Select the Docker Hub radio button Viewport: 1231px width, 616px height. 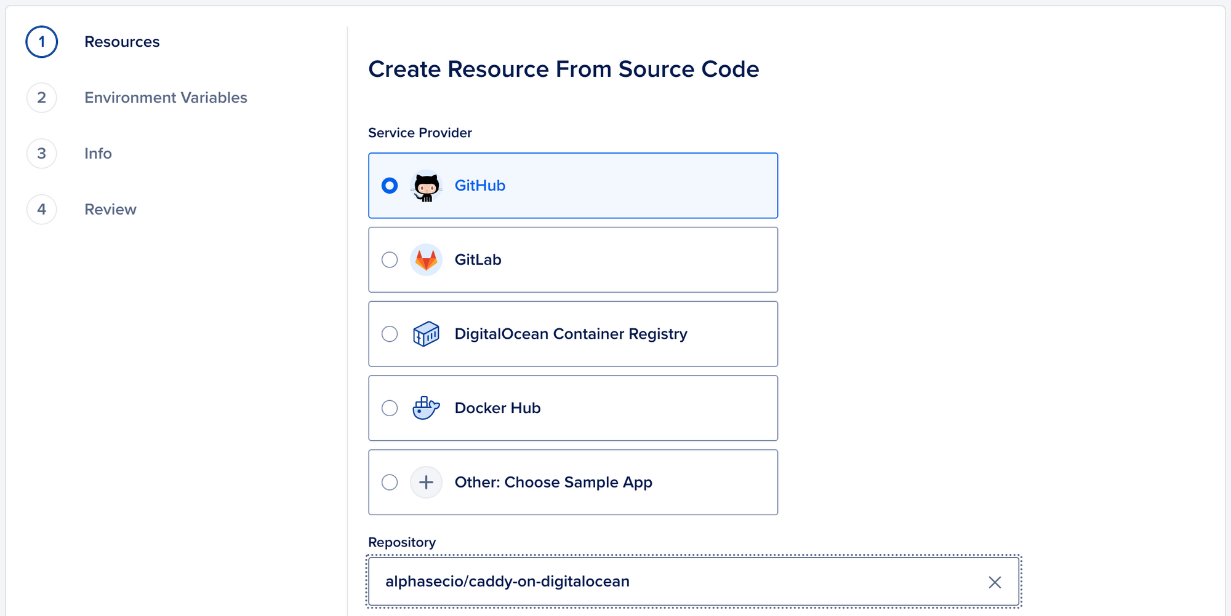389,408
